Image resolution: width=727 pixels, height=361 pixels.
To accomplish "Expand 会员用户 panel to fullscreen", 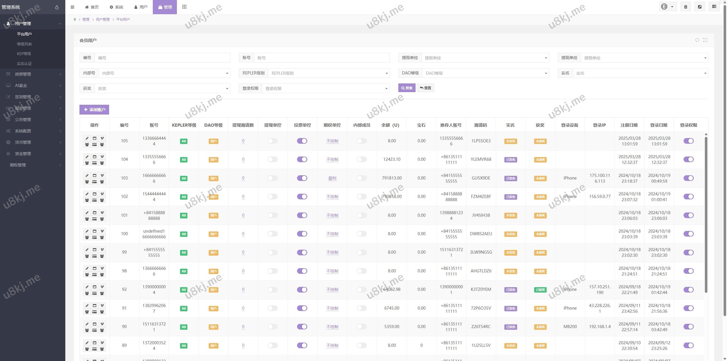I will (705, 40).
